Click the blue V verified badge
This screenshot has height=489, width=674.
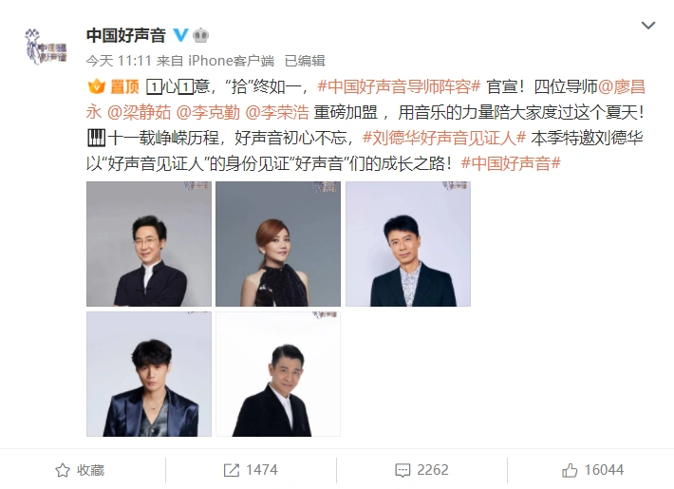click(x=180, y=35)
